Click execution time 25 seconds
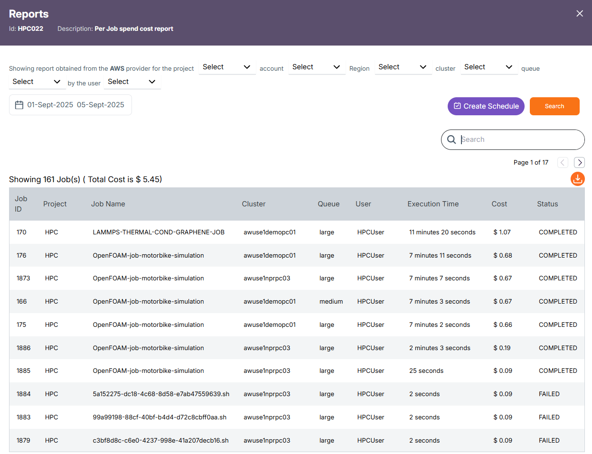Image resolution: width=592 pixels, height=454 pixels. tap(426, 371)
